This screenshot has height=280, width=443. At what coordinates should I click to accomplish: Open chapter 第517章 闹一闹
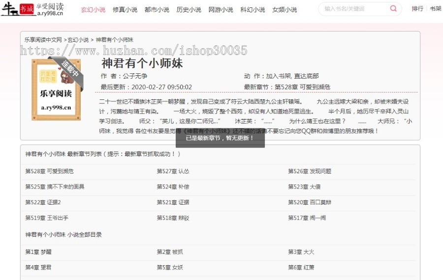pyautogui.click(x=307, y=218)
